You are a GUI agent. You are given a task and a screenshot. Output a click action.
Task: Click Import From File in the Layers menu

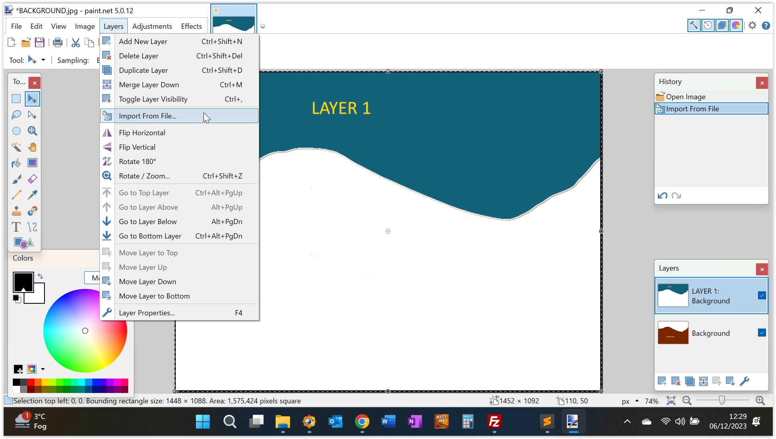click(147, 116)
